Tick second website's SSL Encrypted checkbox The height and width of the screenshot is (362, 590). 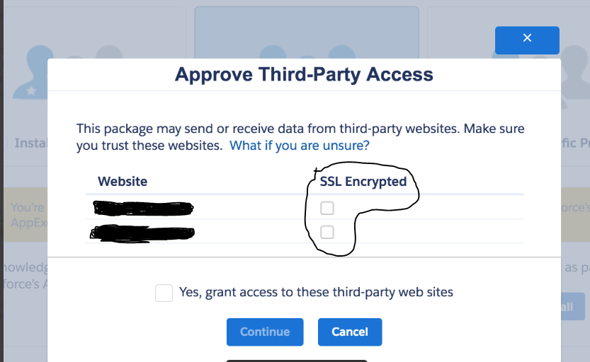click(327, 232)
